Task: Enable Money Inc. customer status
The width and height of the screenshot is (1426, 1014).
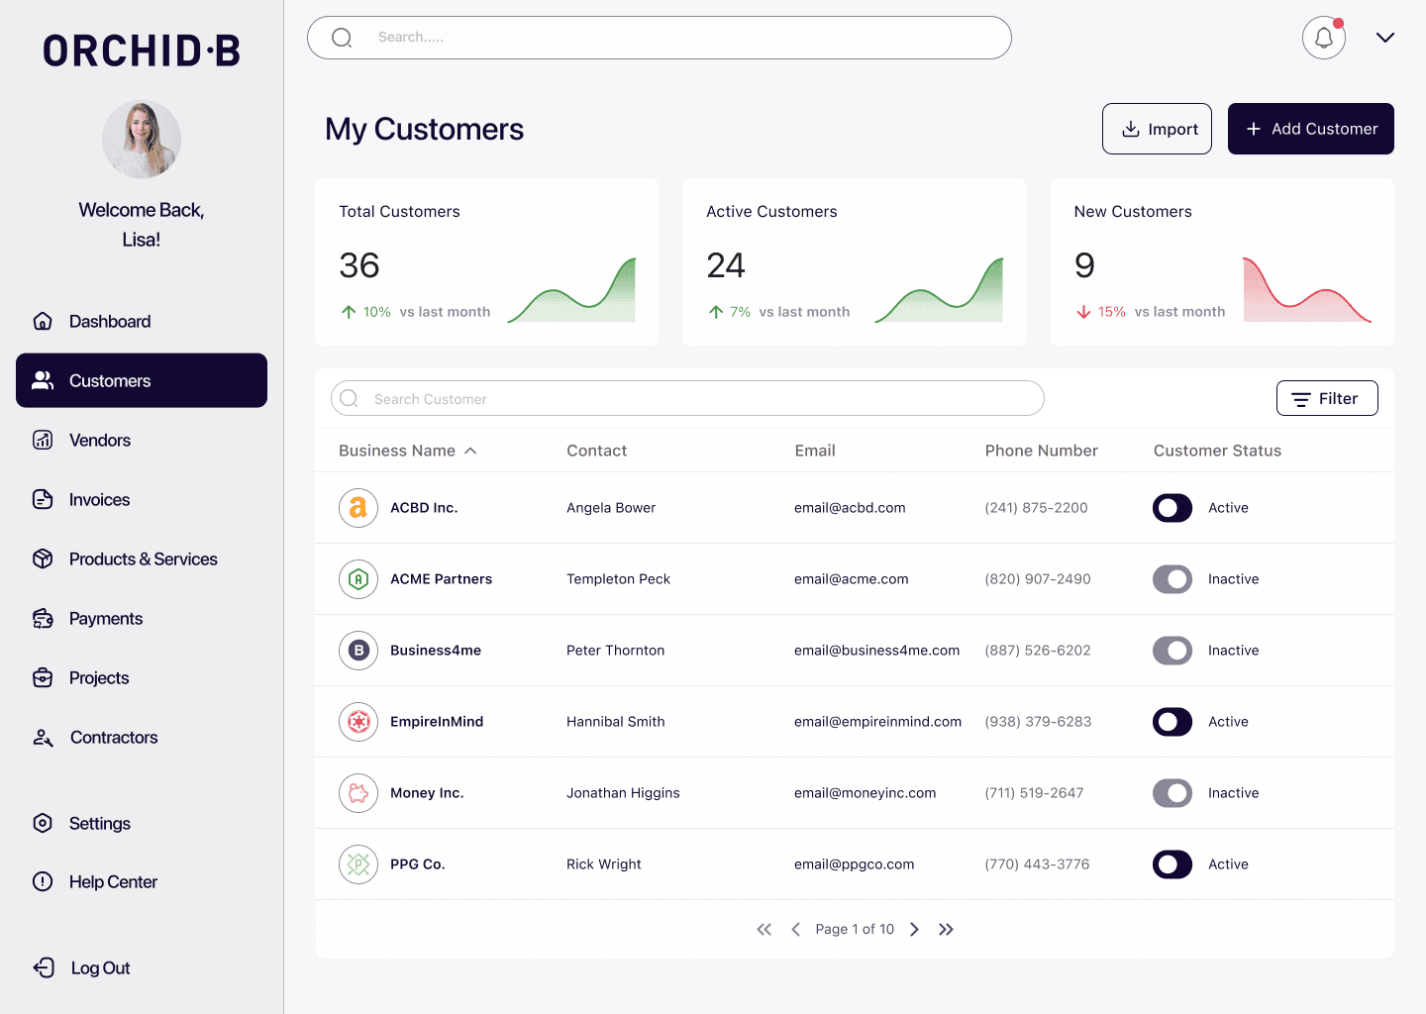Action: click(1172, 793)
